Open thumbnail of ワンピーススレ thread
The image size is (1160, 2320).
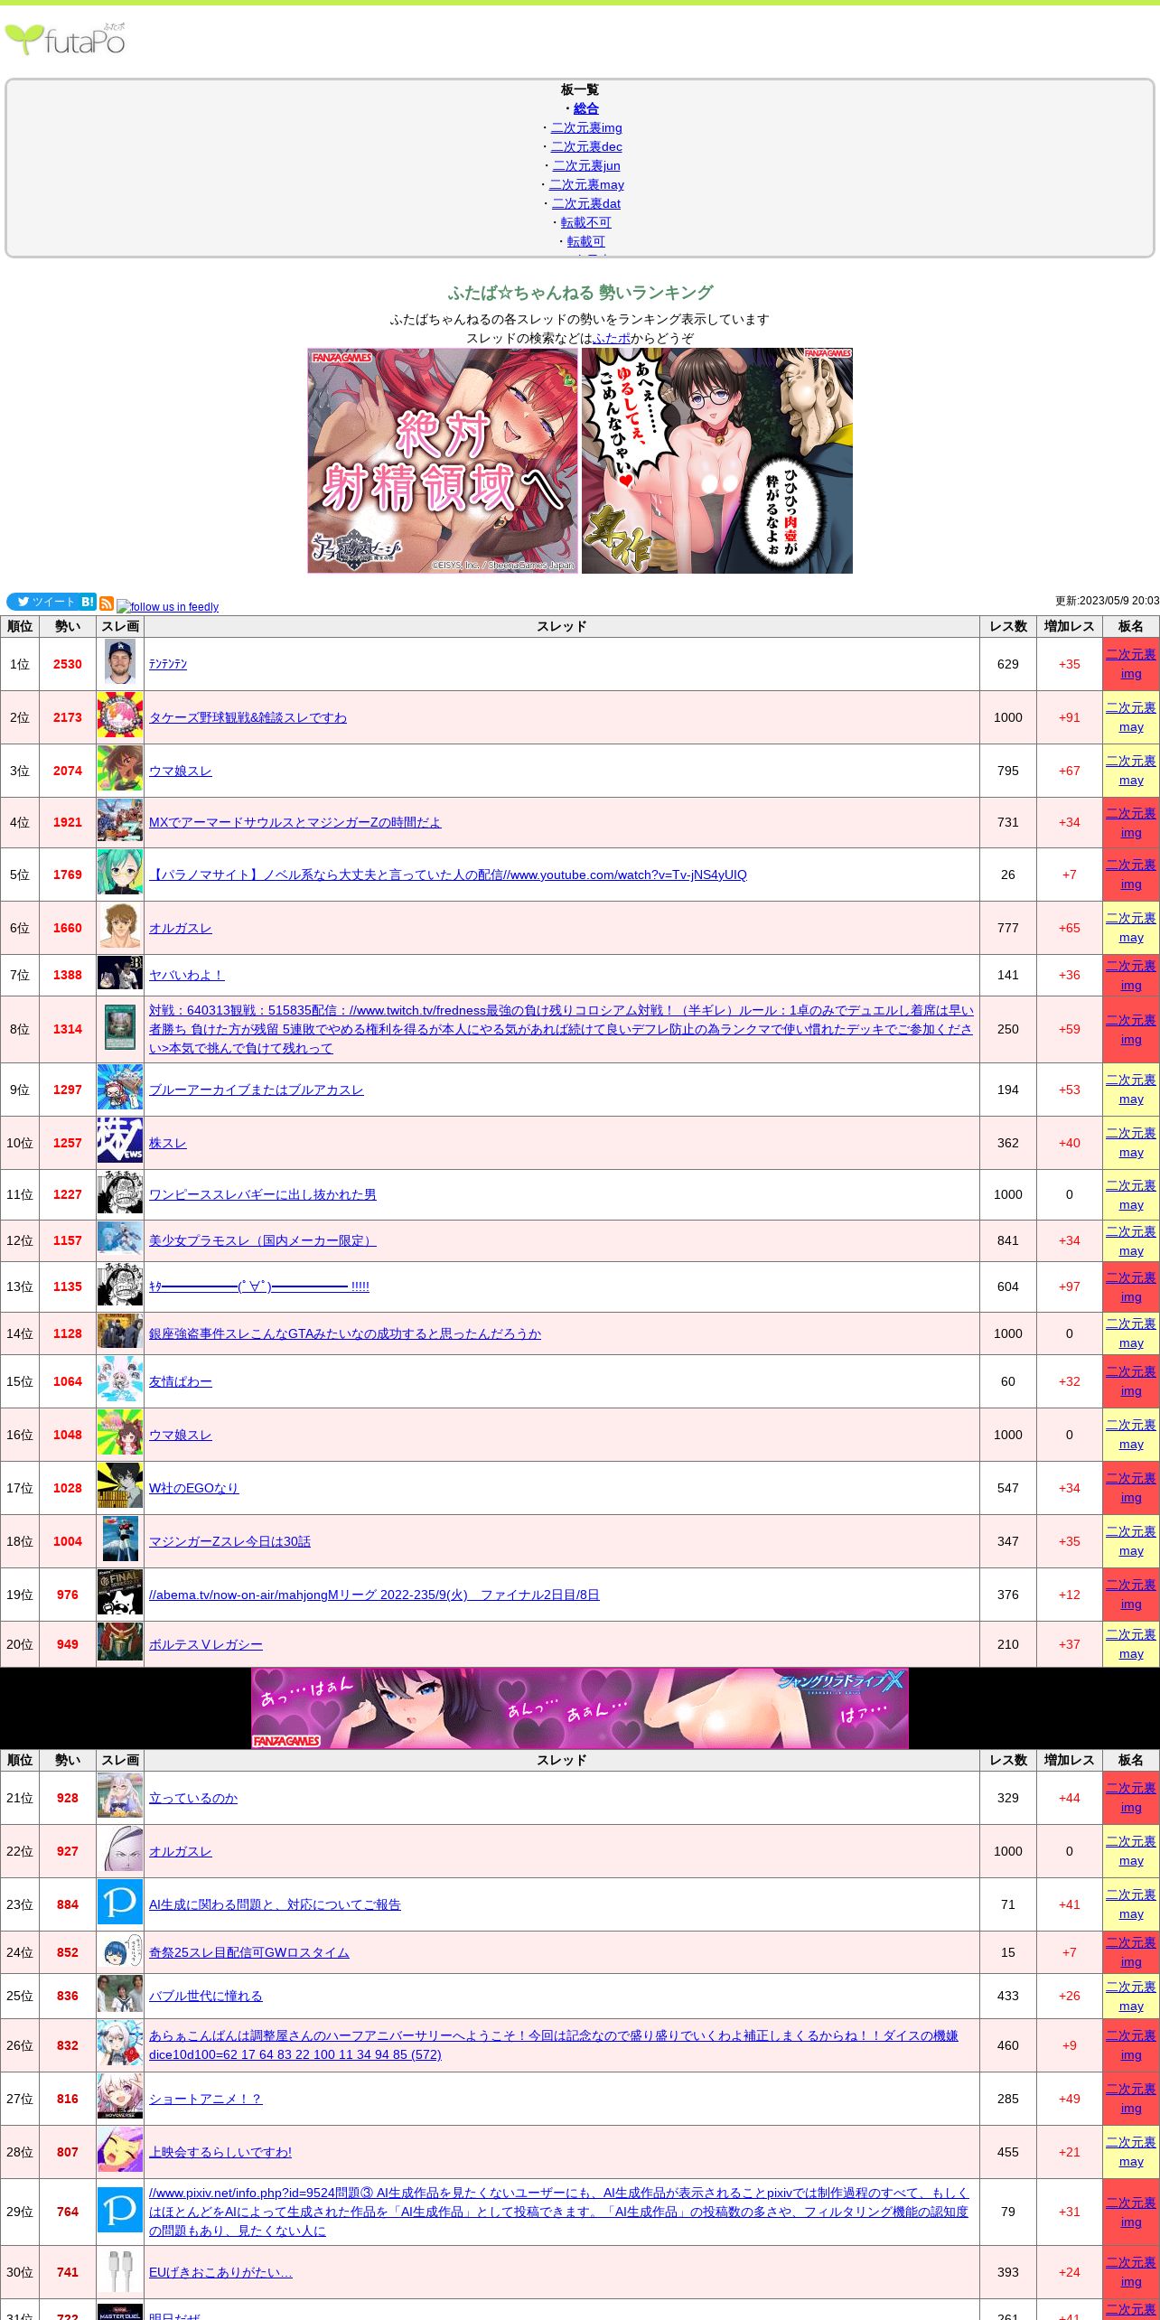pos(120,1193)
